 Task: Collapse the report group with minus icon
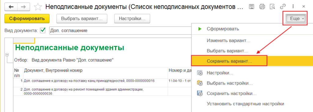pyautogui.click(x=7, y=54)
